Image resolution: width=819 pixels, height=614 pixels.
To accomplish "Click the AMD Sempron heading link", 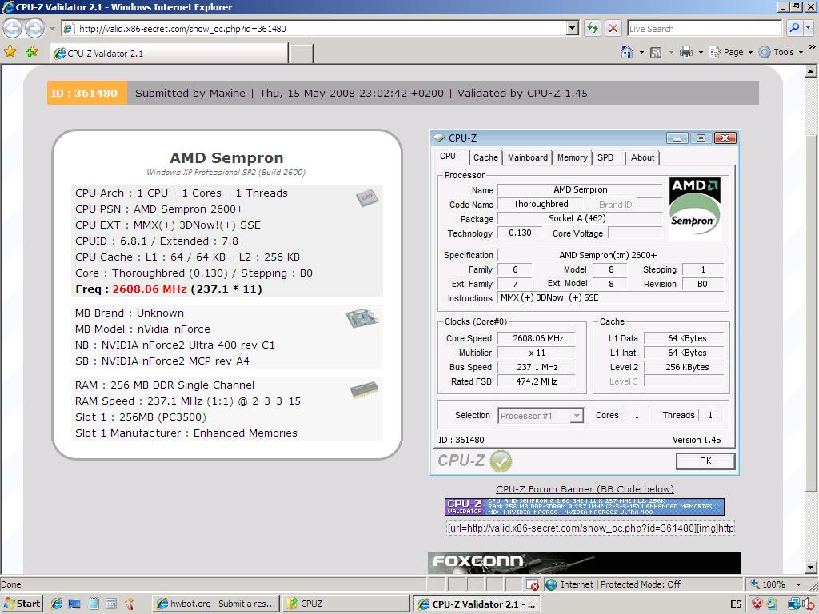I will (x=226, y=157).
